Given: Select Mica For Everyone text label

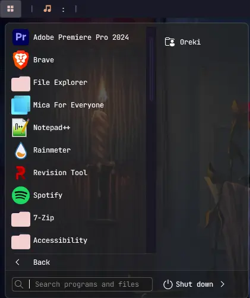Looking at the screenshot, I should click(68, 105).
